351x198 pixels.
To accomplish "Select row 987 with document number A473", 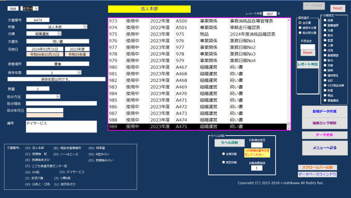I will (x=198, y=113).
